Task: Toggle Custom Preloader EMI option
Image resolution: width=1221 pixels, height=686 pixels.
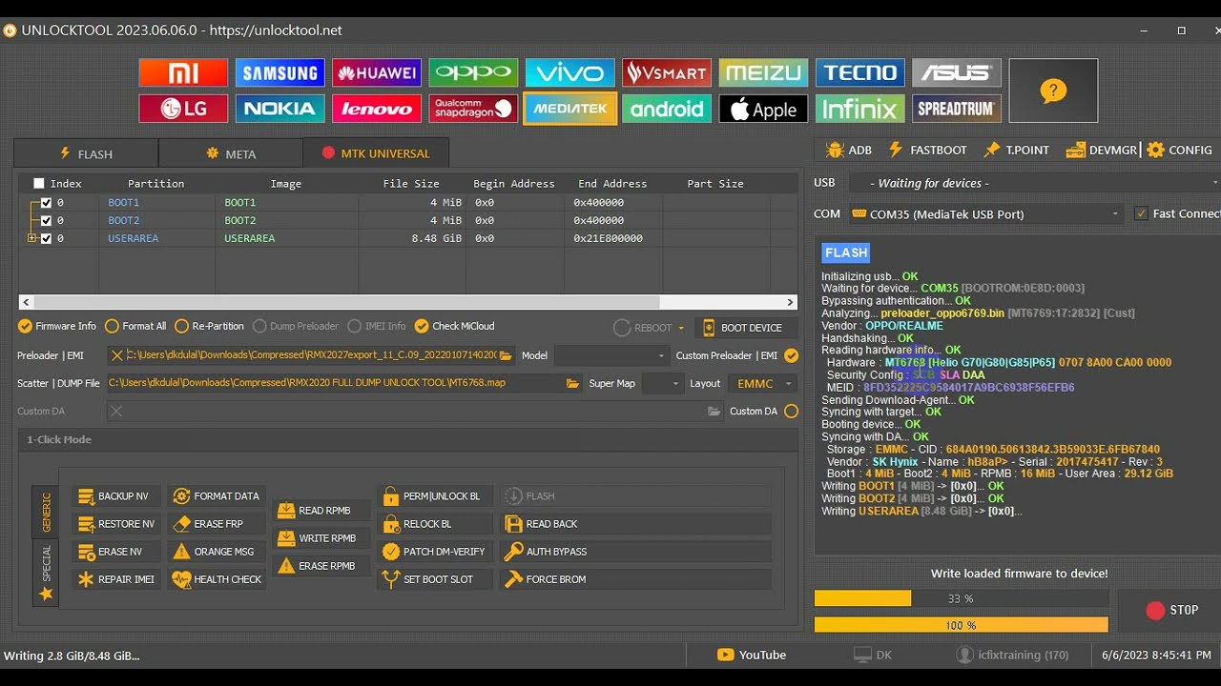Action: 791,355
